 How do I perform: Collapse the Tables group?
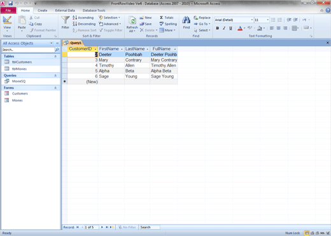pos(55,56)
